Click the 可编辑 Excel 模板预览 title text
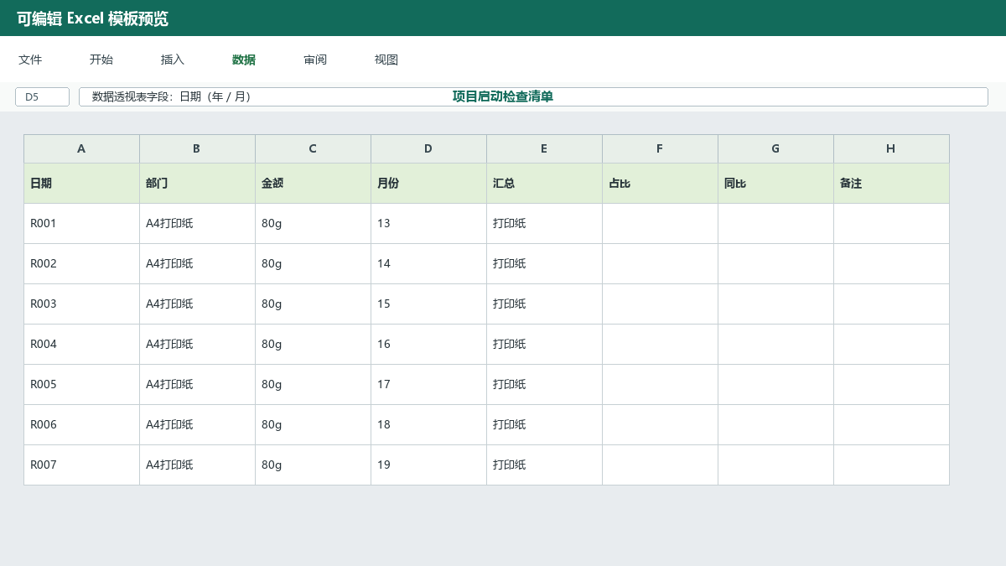1006x566 pixels. pos(92,18)
